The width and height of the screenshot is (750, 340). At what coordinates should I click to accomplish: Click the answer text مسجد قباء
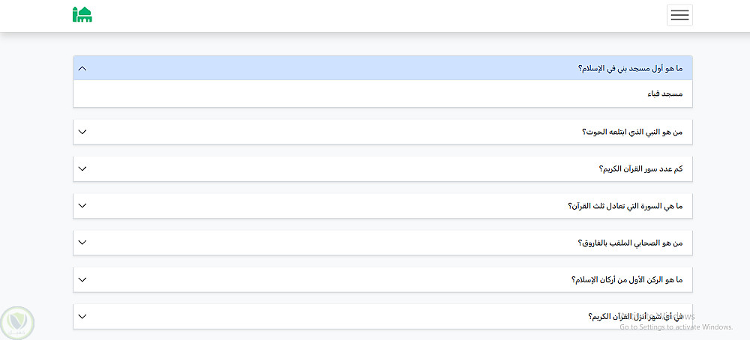665,94
